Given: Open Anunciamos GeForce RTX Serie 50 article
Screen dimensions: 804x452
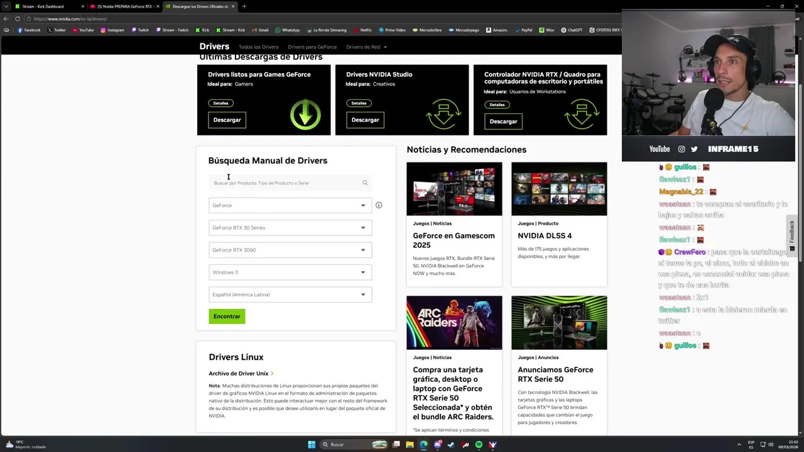Looking at the screenshot, I should (x=555, y=374).
